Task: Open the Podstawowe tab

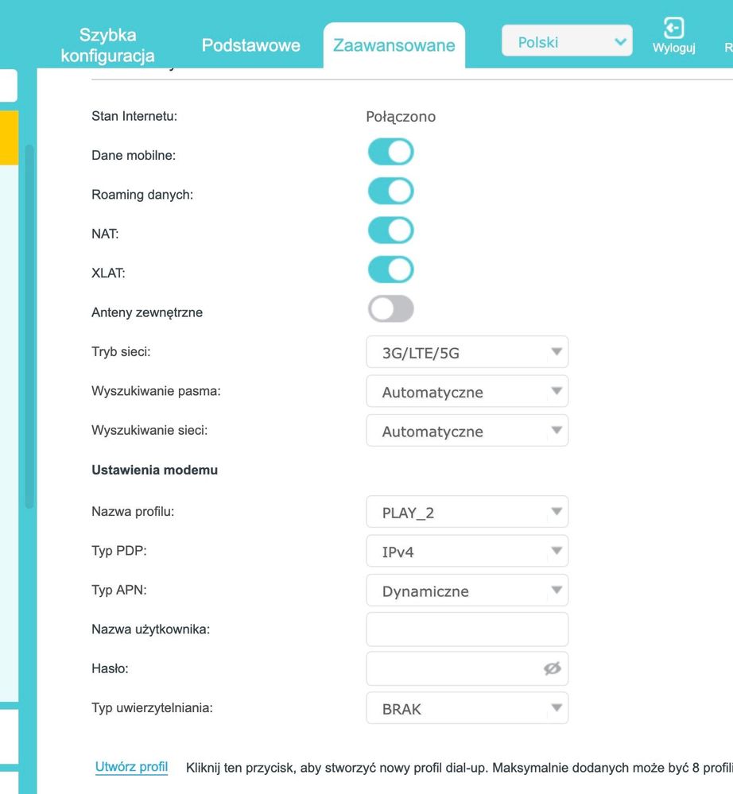Action: coord(250,45)
